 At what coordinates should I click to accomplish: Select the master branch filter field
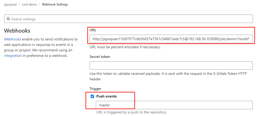tap(174, 105)
